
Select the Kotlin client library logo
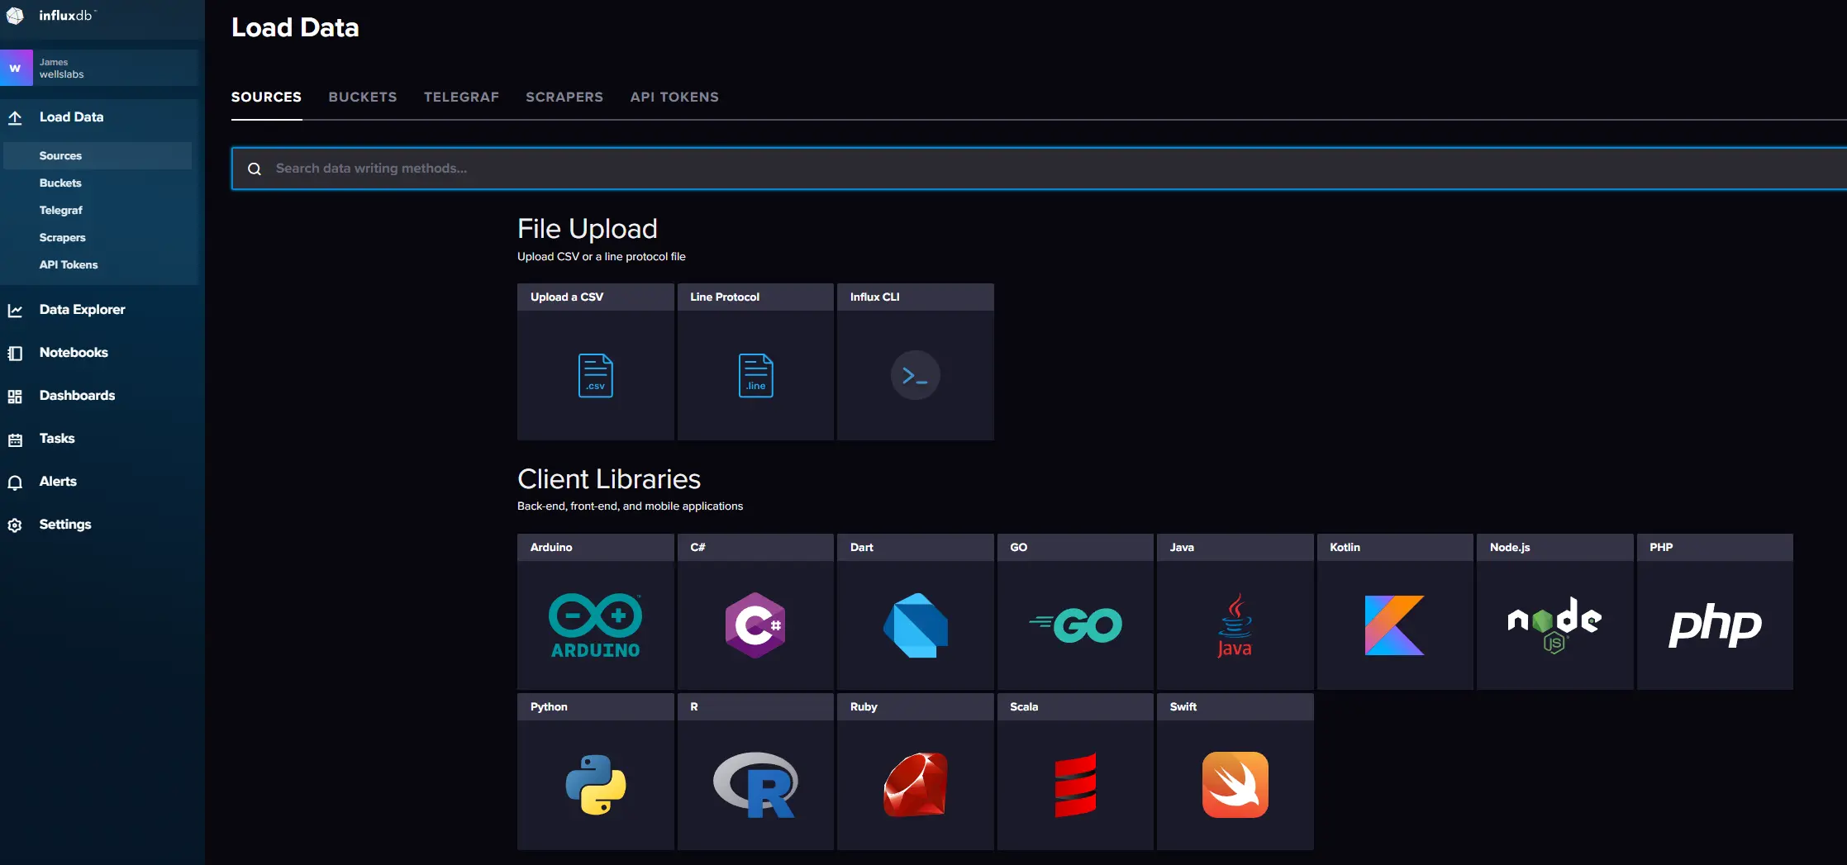1395,625
